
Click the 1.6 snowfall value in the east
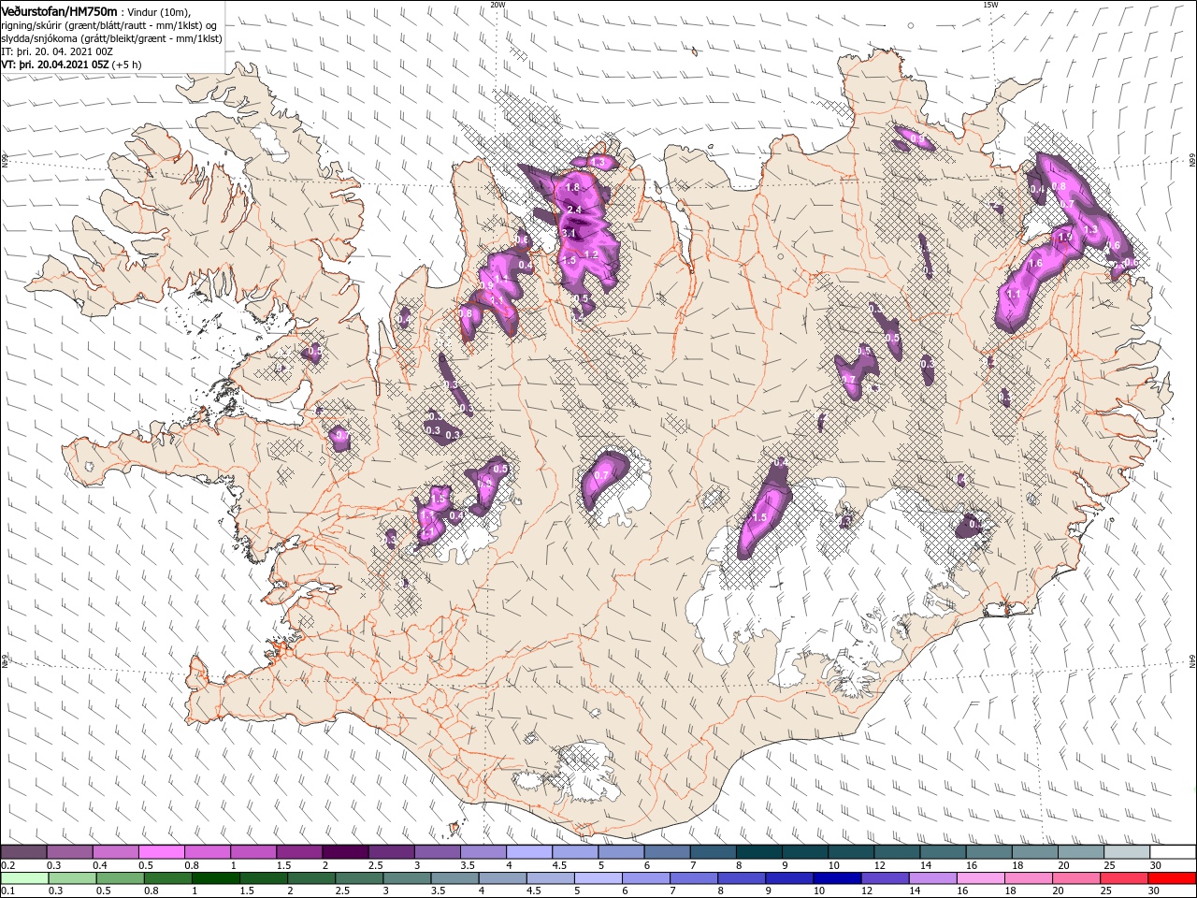[x=1034, y=264]
